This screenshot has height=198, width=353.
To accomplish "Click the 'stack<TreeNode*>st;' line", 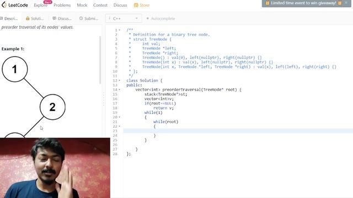I will [165, 94].
